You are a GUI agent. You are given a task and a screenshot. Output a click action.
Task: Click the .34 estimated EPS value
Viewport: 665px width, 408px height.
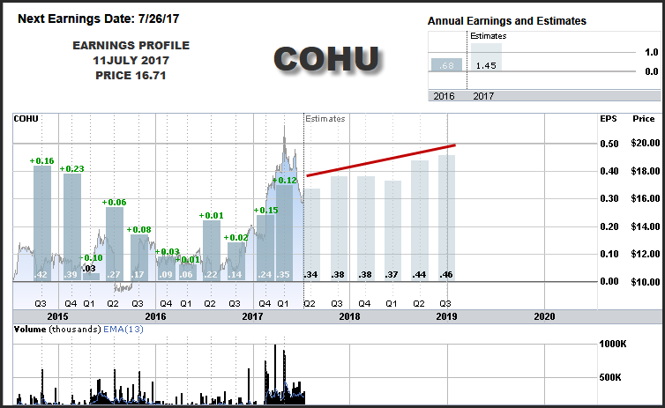[310, 275]
